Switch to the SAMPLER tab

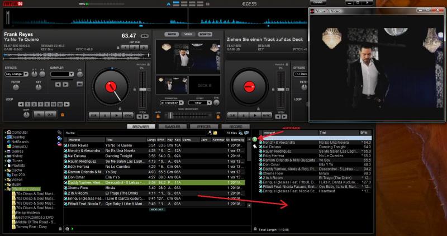tap(173, 126)
